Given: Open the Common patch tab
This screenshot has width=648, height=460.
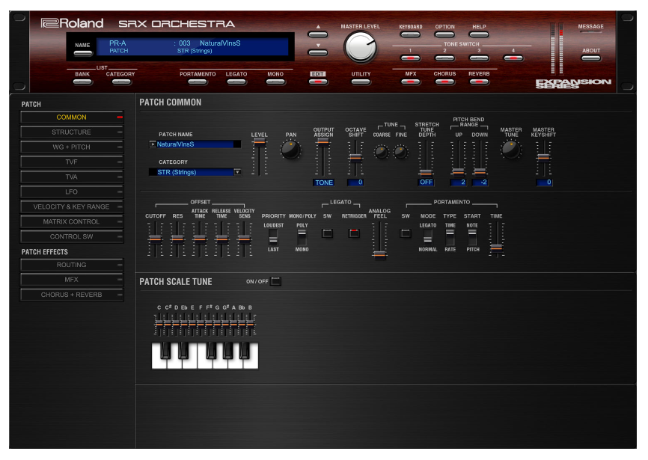Looking at the screenshot, I should (x=72, y=117).
